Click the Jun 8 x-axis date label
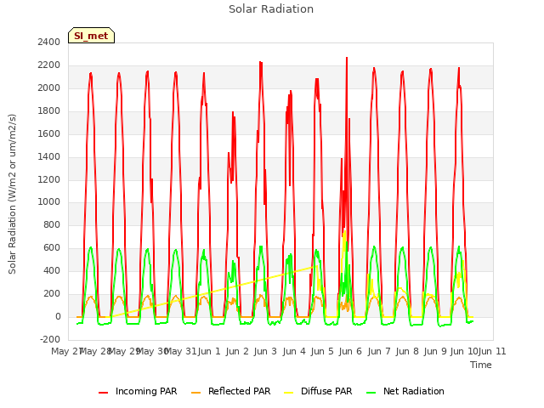This screenshot has height=408, width=544. coord(407,351)
